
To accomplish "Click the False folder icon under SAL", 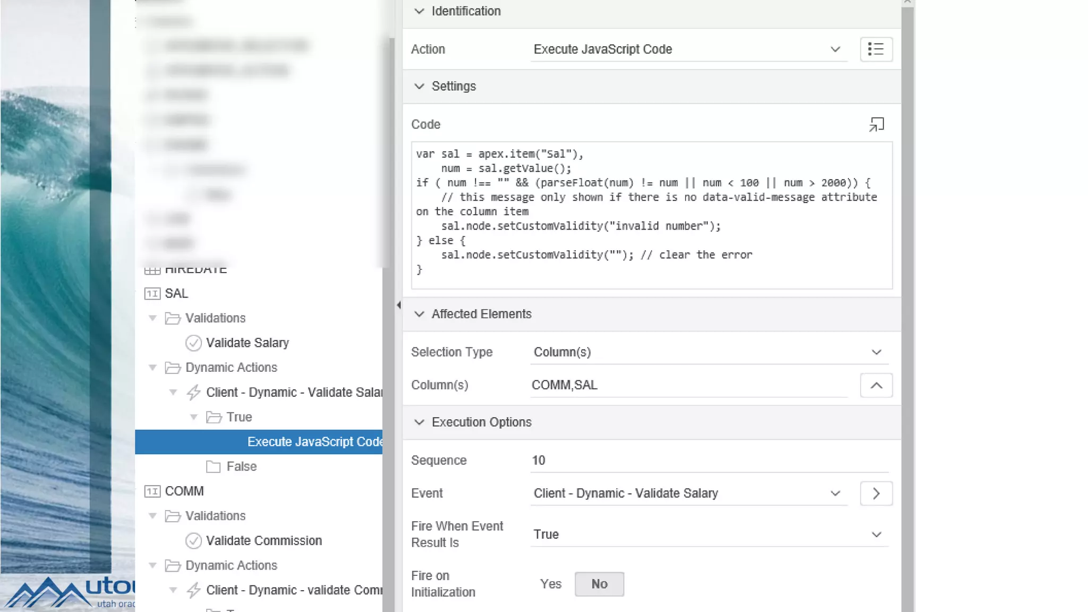I will 214,466.
